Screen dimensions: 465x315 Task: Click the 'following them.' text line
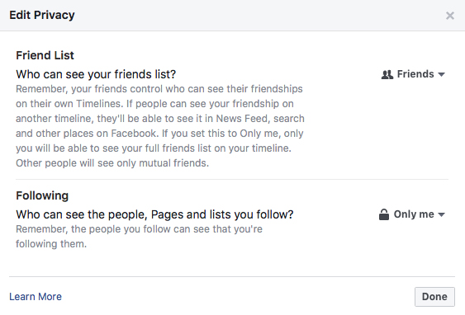[51, 244]
